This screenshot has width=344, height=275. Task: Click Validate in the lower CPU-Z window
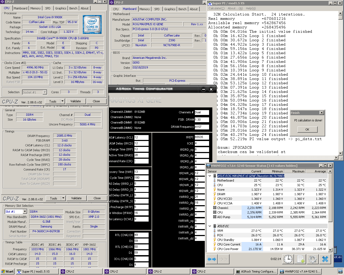tap(76, 198)
